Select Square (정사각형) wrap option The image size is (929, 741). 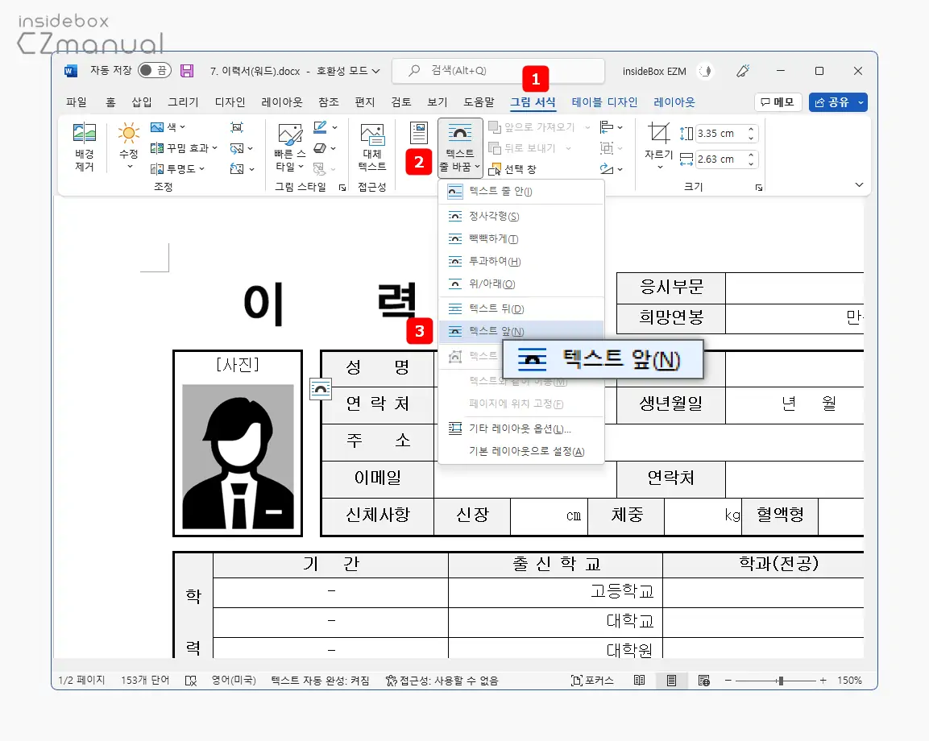(x=521, y=216)
